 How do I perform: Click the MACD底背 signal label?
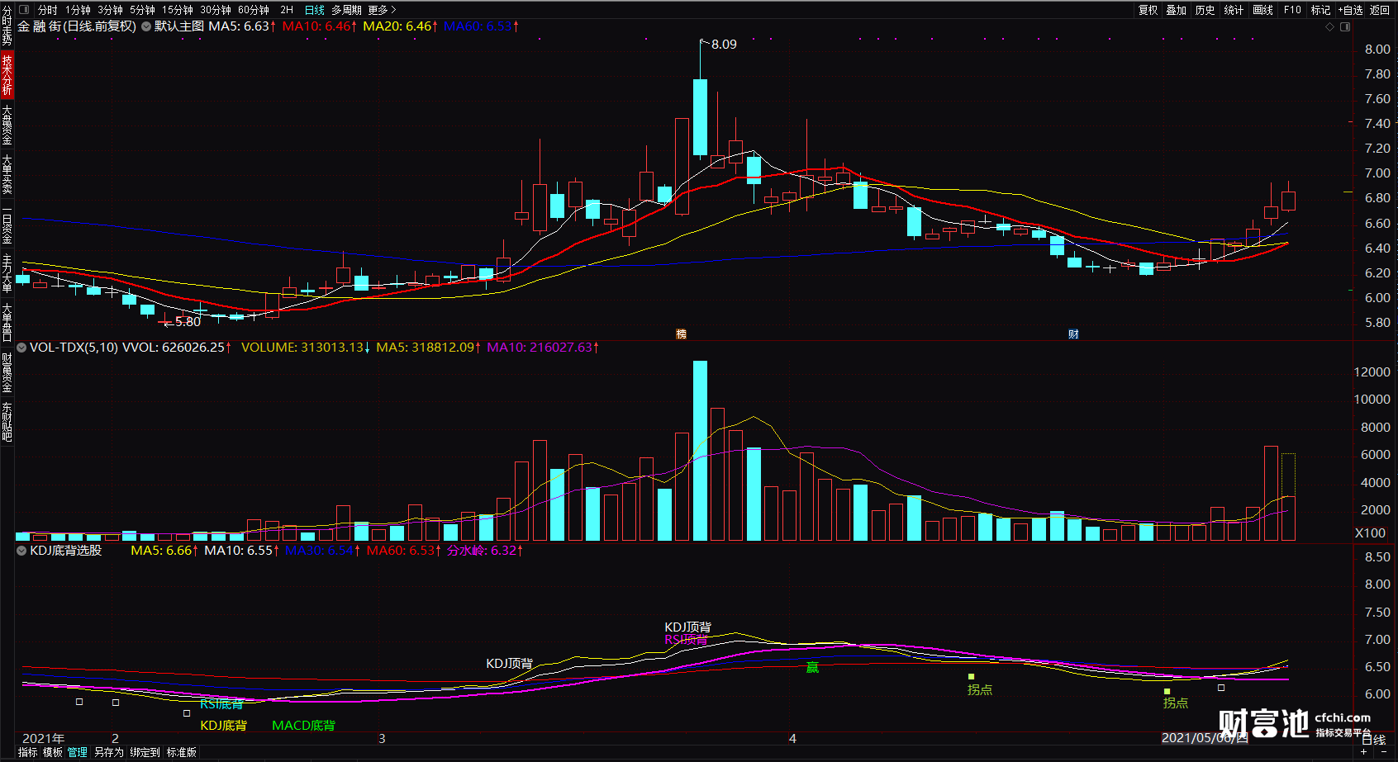tap(304, 726)
